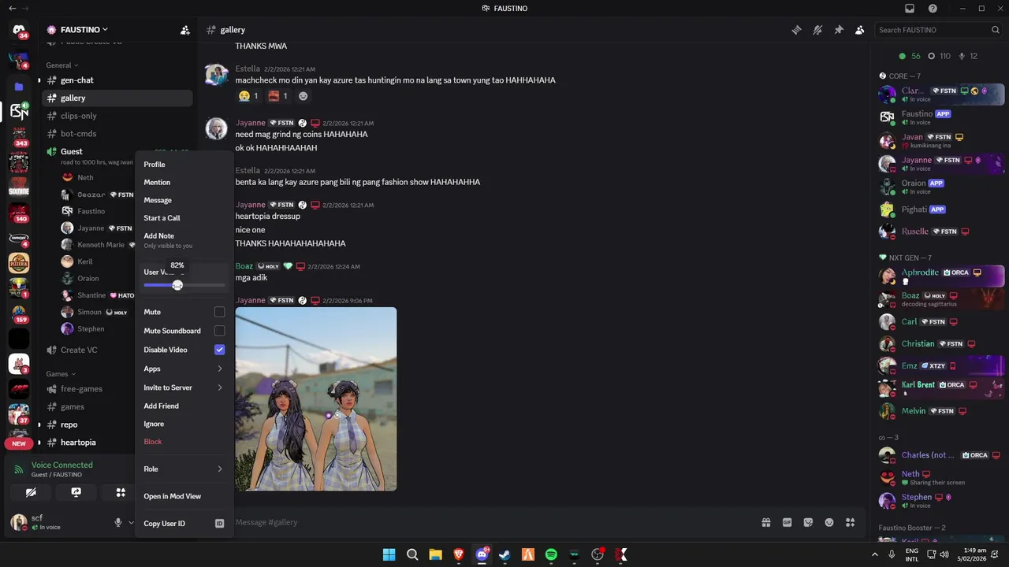This screenshot has width=1009, height=567.
Task: Collapse the Games category
Action: tap(61, 374)
